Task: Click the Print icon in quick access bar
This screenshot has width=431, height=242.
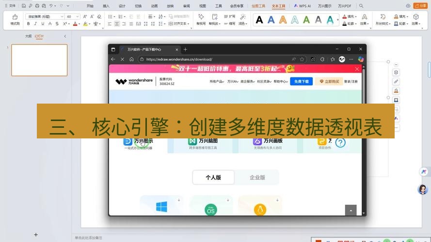Action: click(37, 6)
